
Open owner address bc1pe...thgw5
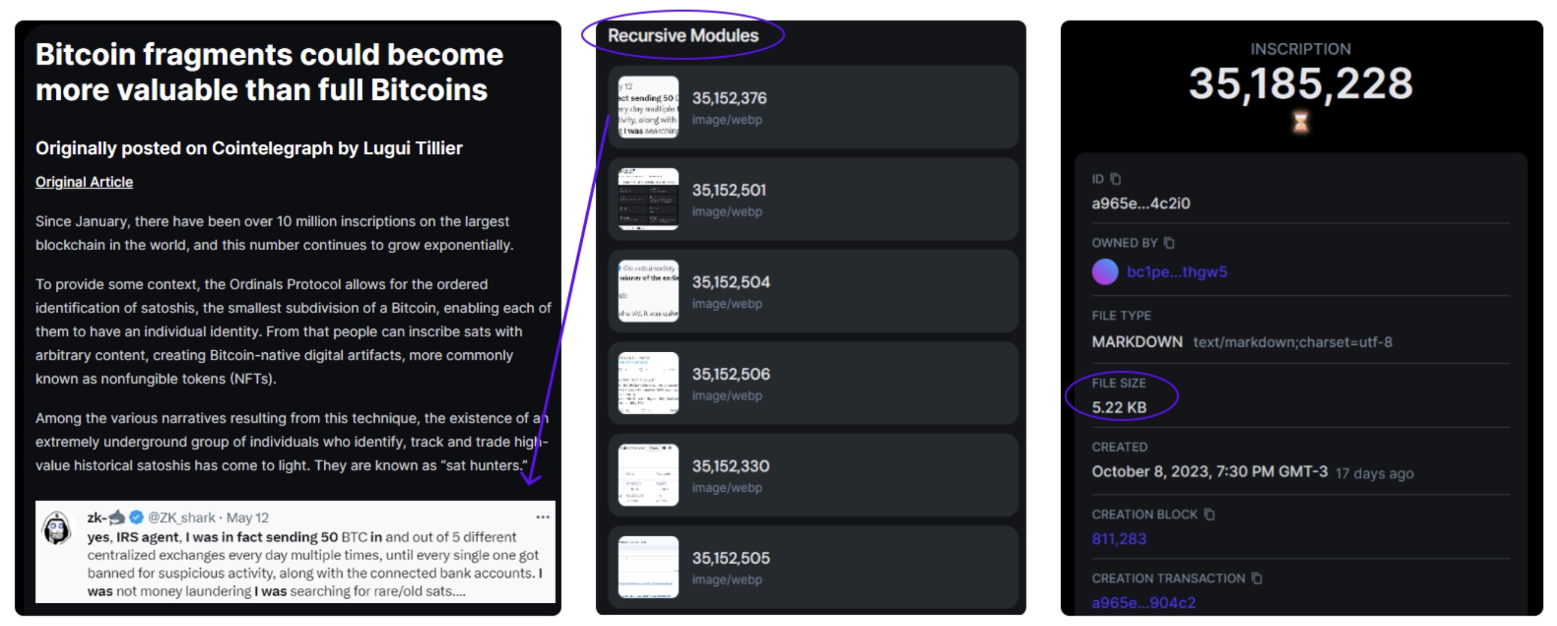[x=1177, y=272]
